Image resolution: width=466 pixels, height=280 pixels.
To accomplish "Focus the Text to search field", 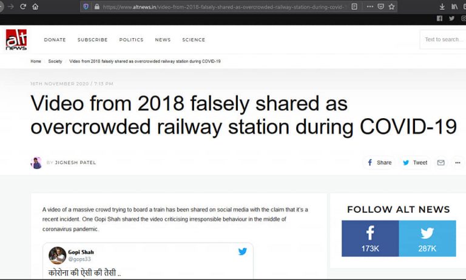I will click(443, 39).
